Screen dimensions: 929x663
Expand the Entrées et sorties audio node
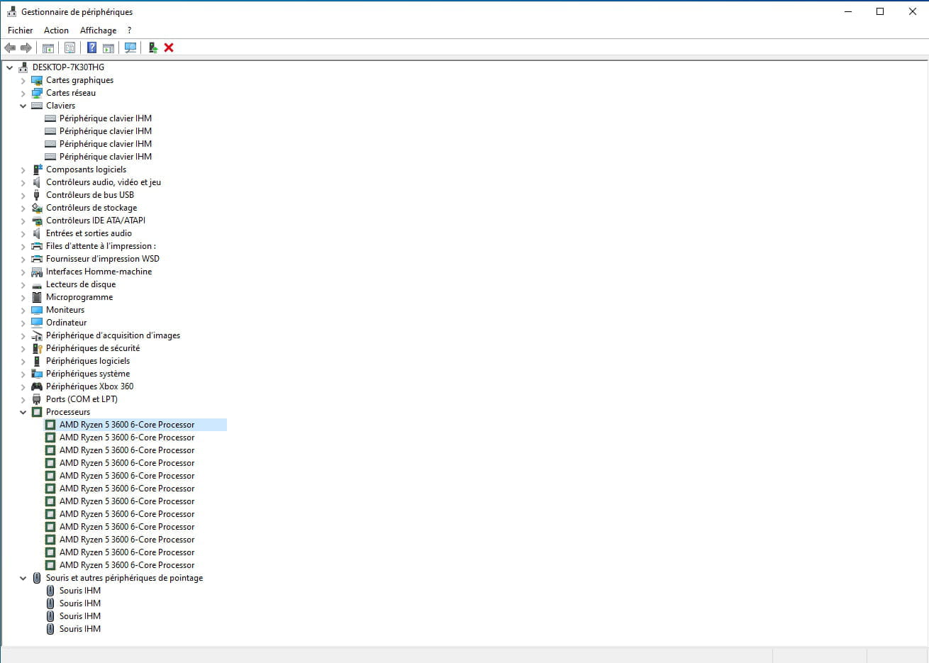23,233
